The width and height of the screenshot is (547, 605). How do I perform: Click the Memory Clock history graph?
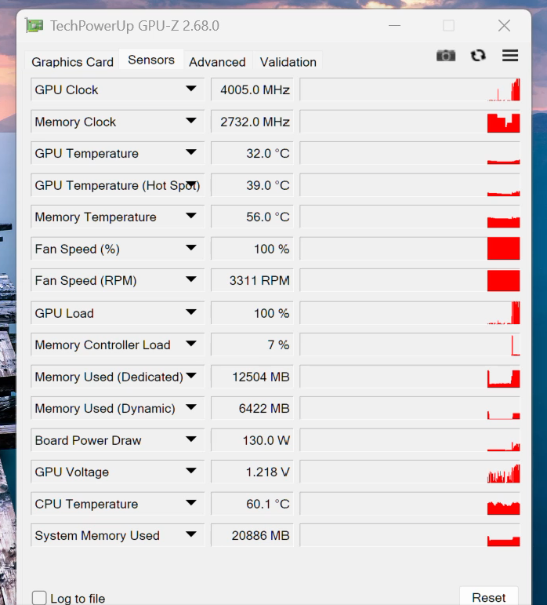tap(410, 122)
